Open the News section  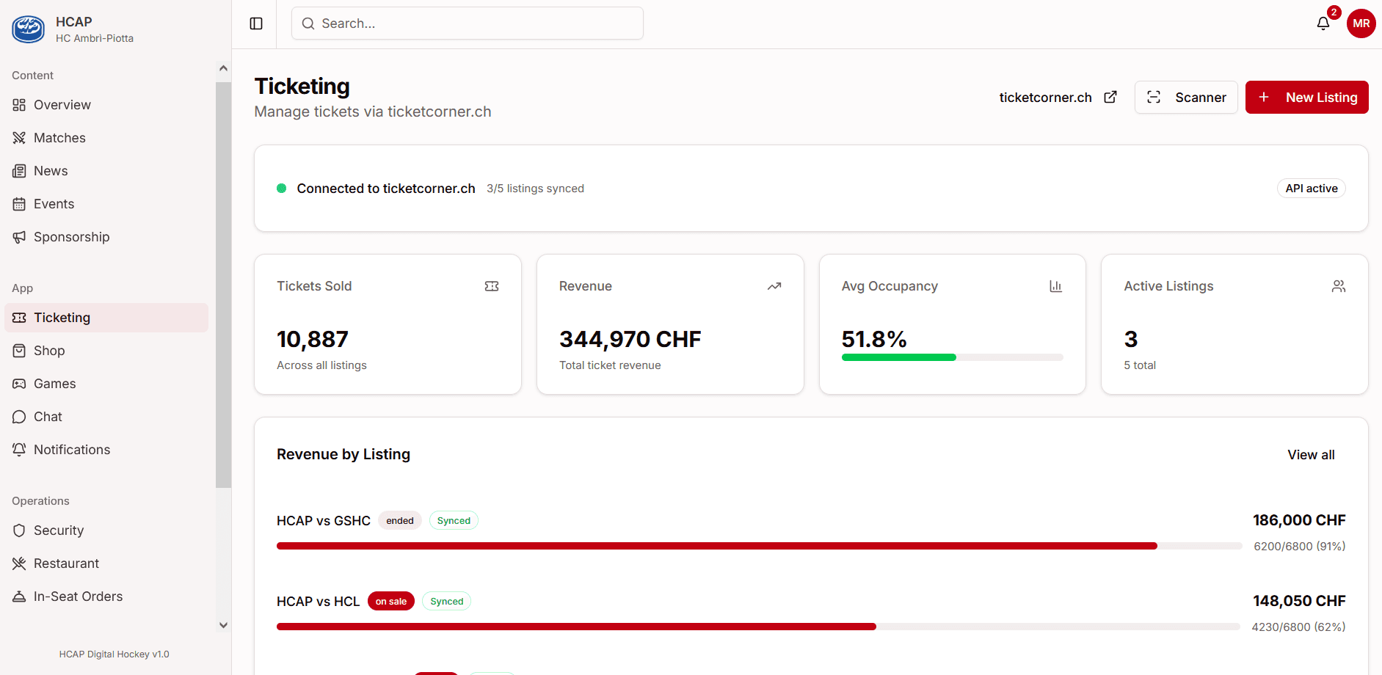click(106, 171)
